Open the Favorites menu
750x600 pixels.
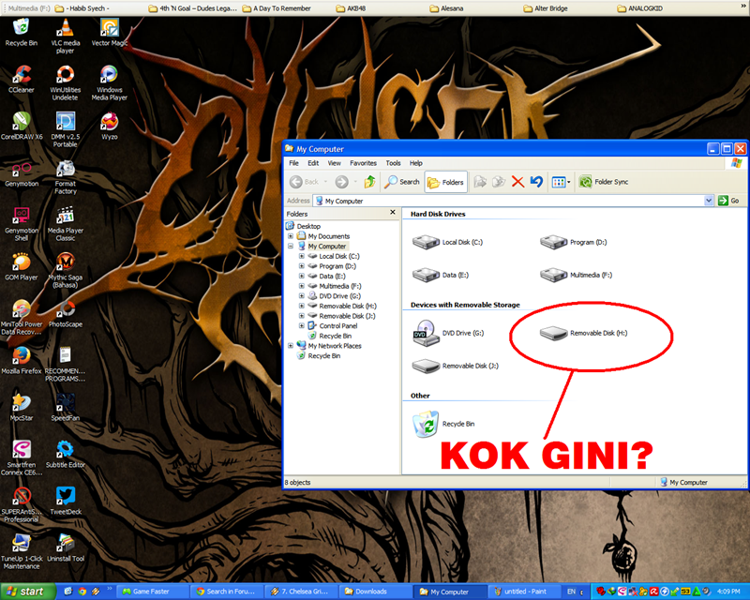click(x=363, y=163)
